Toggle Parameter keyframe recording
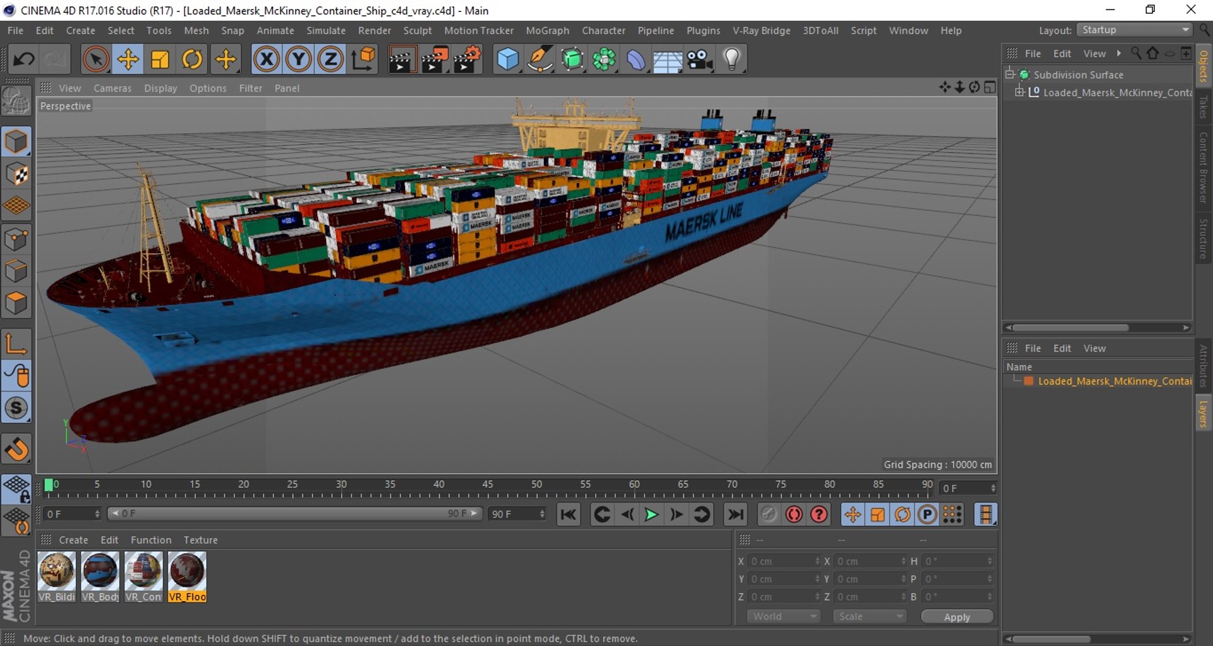 click(x=927, y=515)
